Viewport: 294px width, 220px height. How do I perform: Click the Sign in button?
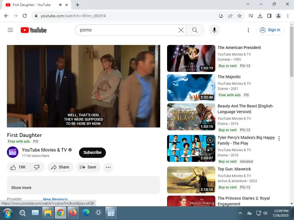coord(270,30)
